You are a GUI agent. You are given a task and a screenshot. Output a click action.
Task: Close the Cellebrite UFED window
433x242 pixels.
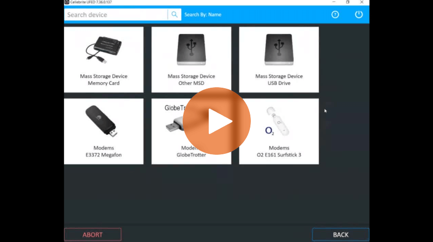[x=362, y=2]
